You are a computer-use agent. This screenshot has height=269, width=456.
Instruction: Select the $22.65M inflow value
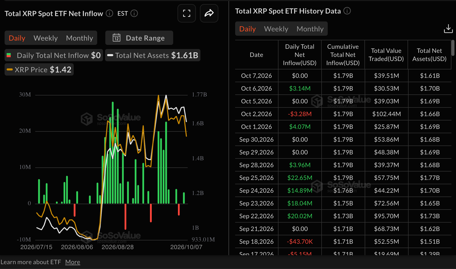[300, 178]
